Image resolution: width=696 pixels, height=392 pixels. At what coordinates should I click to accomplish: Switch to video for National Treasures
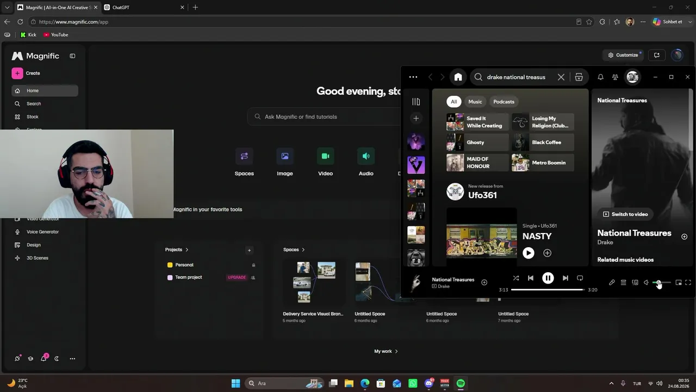click(625, 215)
